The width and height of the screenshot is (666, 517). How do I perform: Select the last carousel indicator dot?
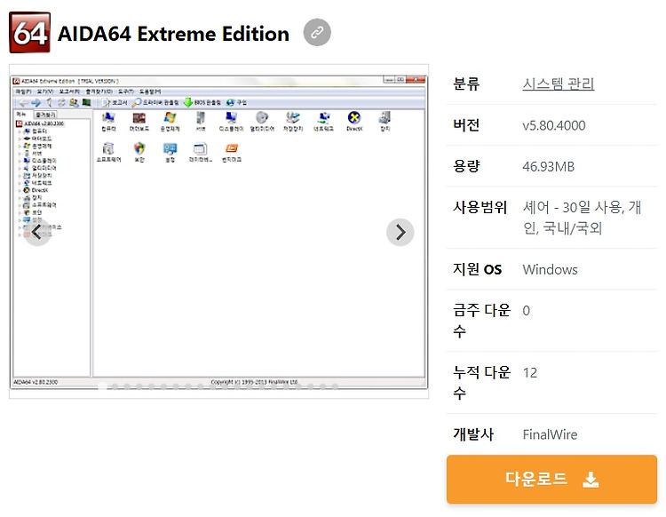[x=335, y=386]
